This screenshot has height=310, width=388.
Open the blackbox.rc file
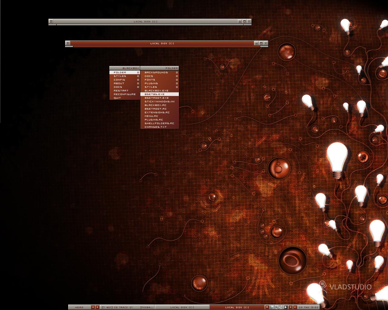click(159, 105)
